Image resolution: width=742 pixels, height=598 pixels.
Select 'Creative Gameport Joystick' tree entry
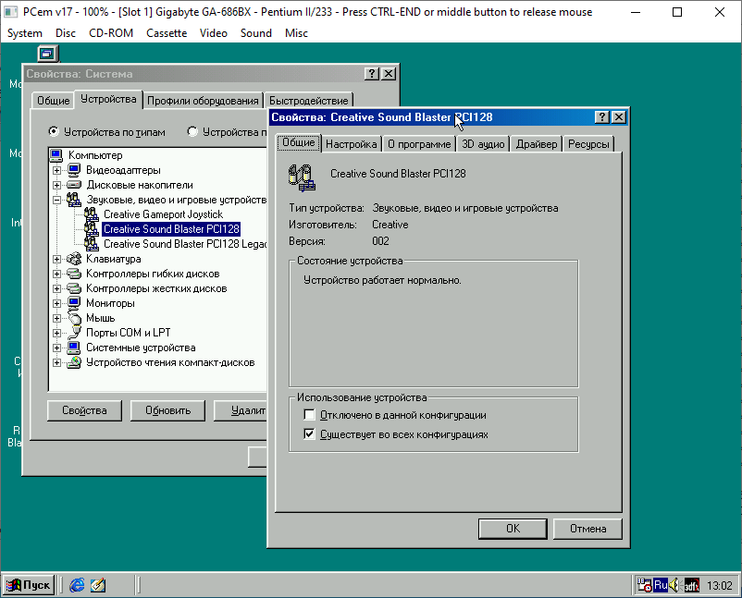163,214
